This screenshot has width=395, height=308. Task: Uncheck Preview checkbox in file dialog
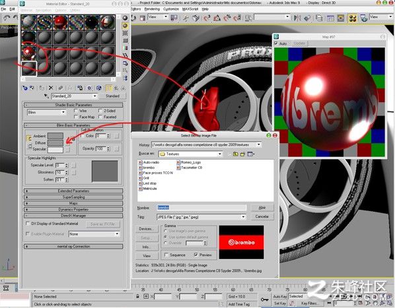coord(196,255)
